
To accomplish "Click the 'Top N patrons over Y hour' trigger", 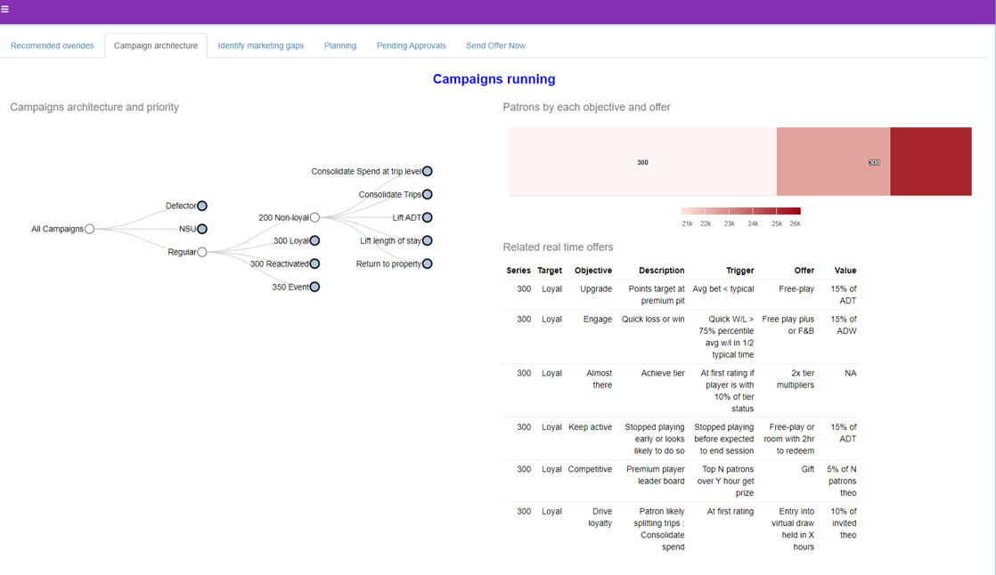I will [x=725, y=481].
